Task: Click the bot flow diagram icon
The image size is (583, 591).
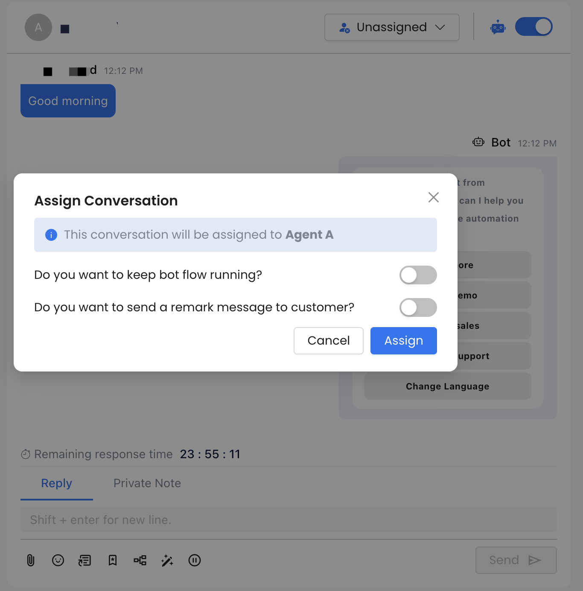Action: tap(140, 560)
